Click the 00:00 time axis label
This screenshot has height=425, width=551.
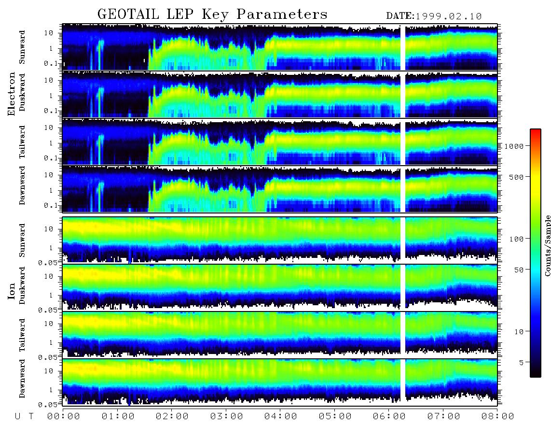coord(63,417)
